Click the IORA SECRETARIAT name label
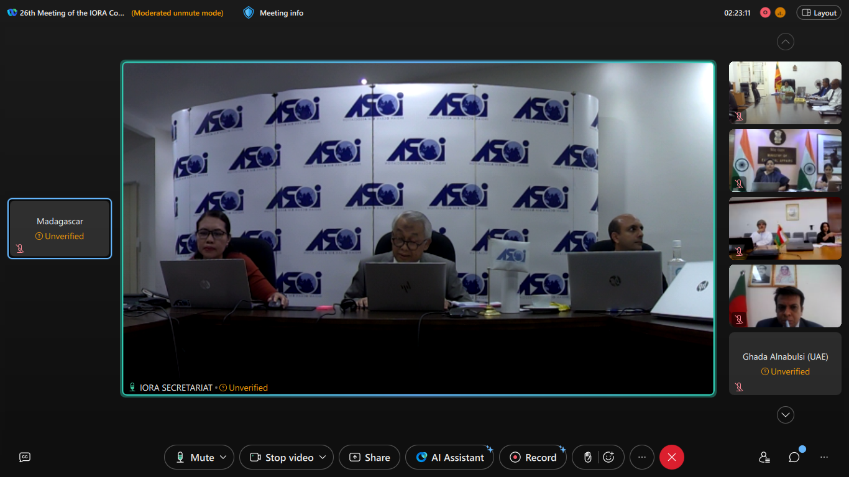 (176, 388)
